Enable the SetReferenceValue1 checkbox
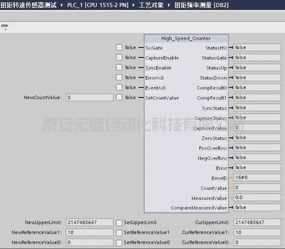 click(119, 233)
